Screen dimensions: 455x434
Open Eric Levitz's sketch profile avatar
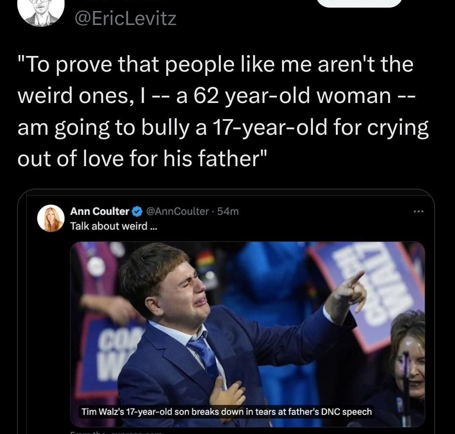41,11
